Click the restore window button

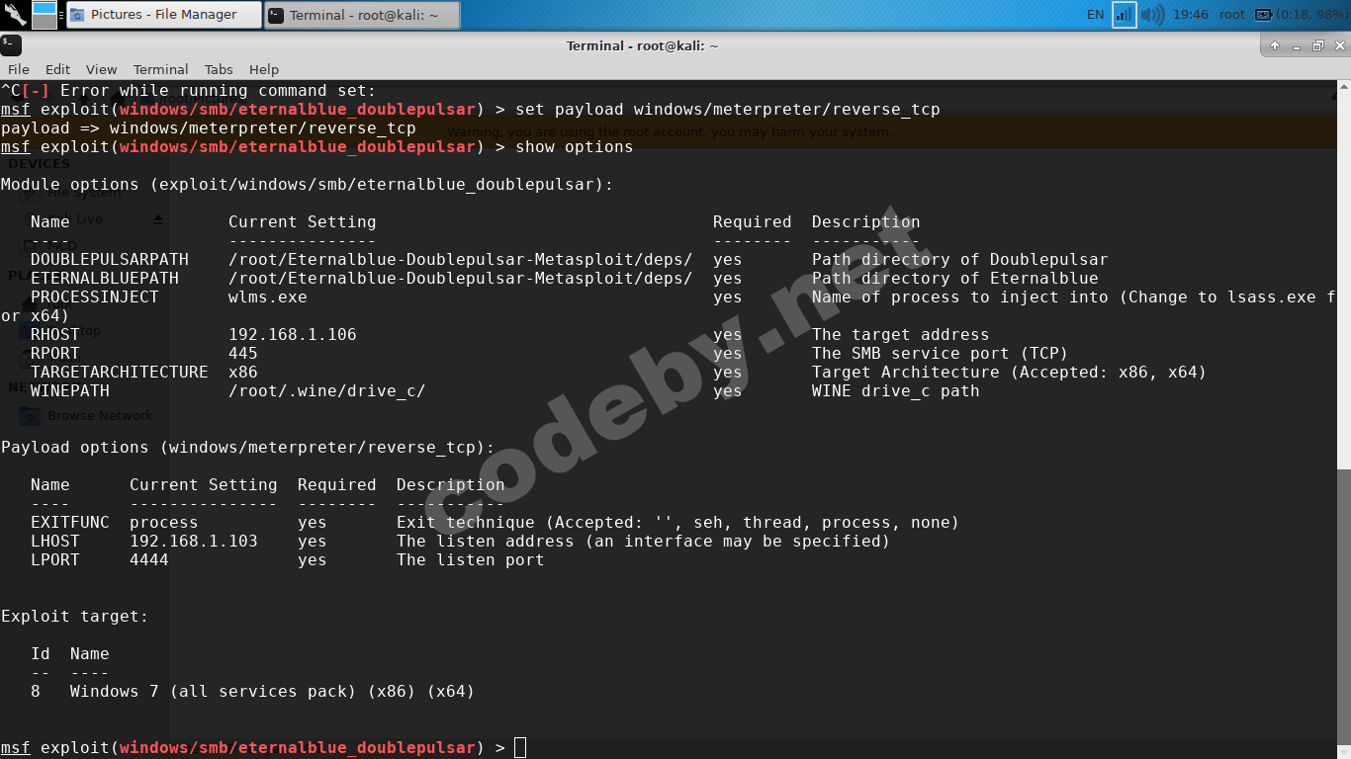coord(1318,45)
